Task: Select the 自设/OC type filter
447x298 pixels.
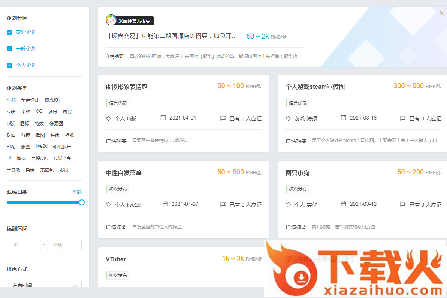Action: tap(40, 159)
